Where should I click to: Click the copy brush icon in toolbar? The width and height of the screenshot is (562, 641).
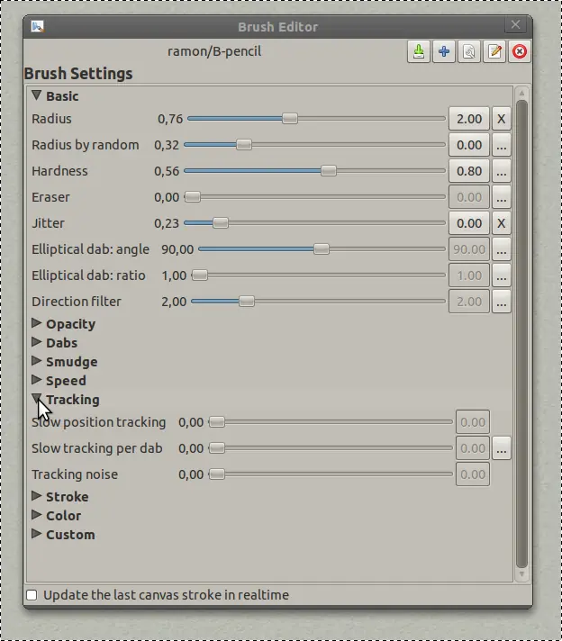[469, 51]
